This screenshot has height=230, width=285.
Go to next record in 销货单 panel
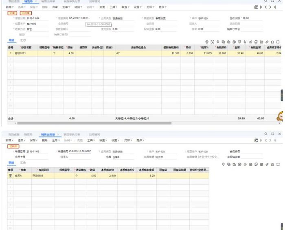270,7
